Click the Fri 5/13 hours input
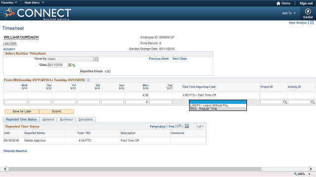The height and width of the screenshot is (177, 316). [x=64, y=102]
